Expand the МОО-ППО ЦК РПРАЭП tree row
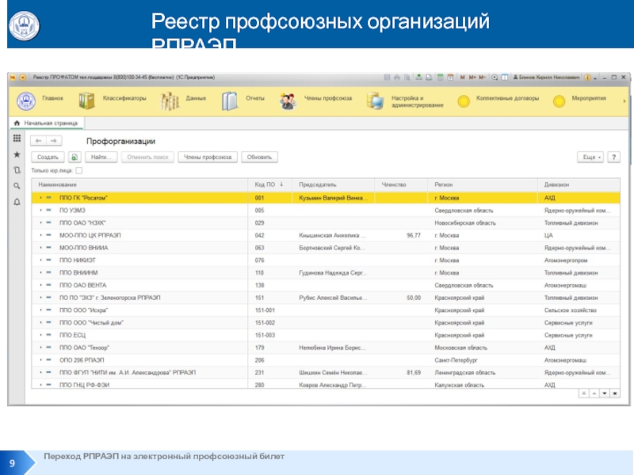Image resolution: width=634 pixels, height=475 pixels. [x=40, y=235]
